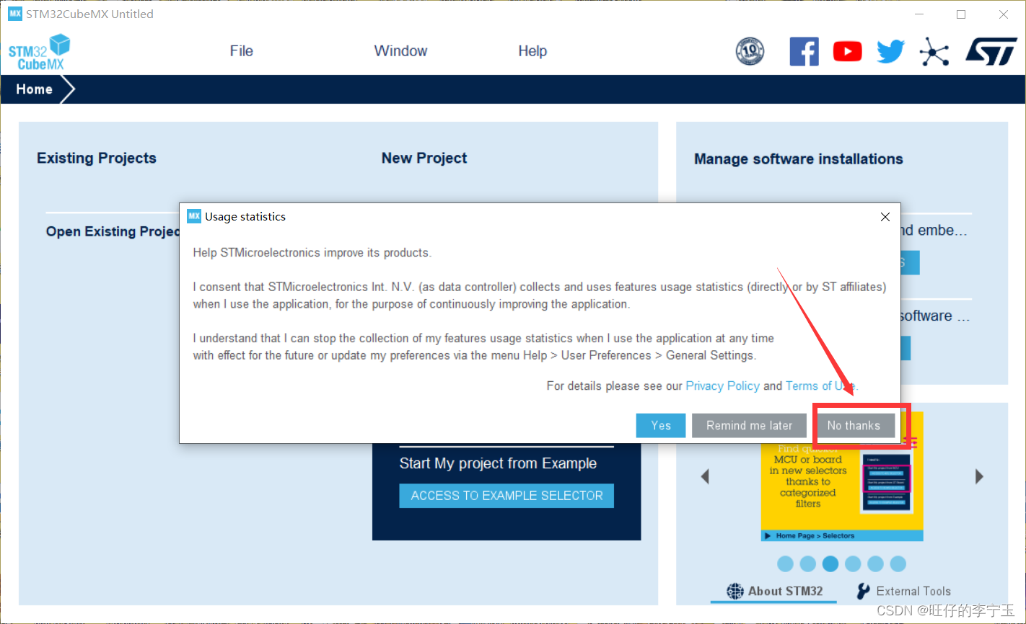Click the ST community network icon
The height and width of the screenshot is (624, 1026).
934,51
